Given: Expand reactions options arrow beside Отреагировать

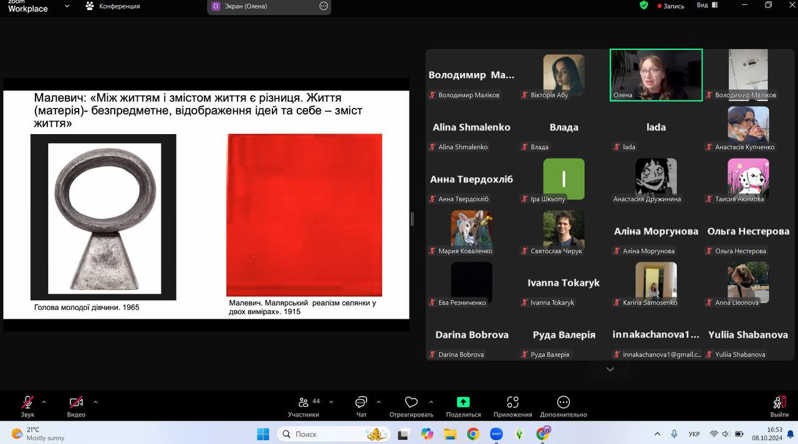Looking at the screenshot, I should point(431,402).
